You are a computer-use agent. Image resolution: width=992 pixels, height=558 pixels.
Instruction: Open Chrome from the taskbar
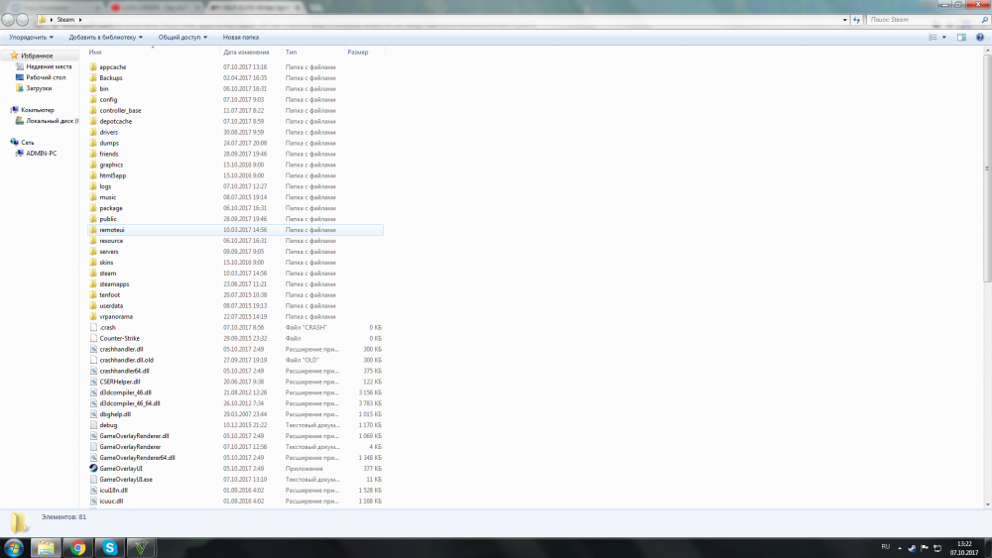point(77,548)
